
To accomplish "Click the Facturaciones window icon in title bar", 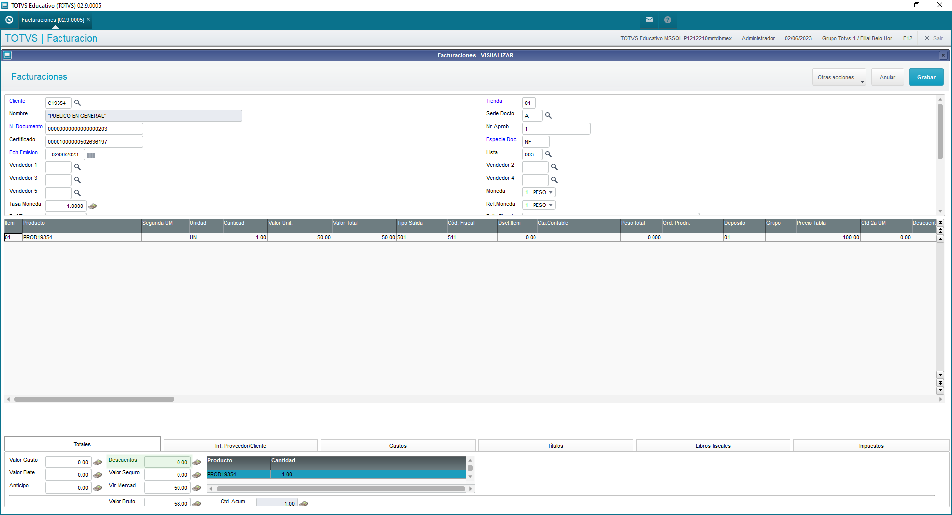I will [7, 55].
